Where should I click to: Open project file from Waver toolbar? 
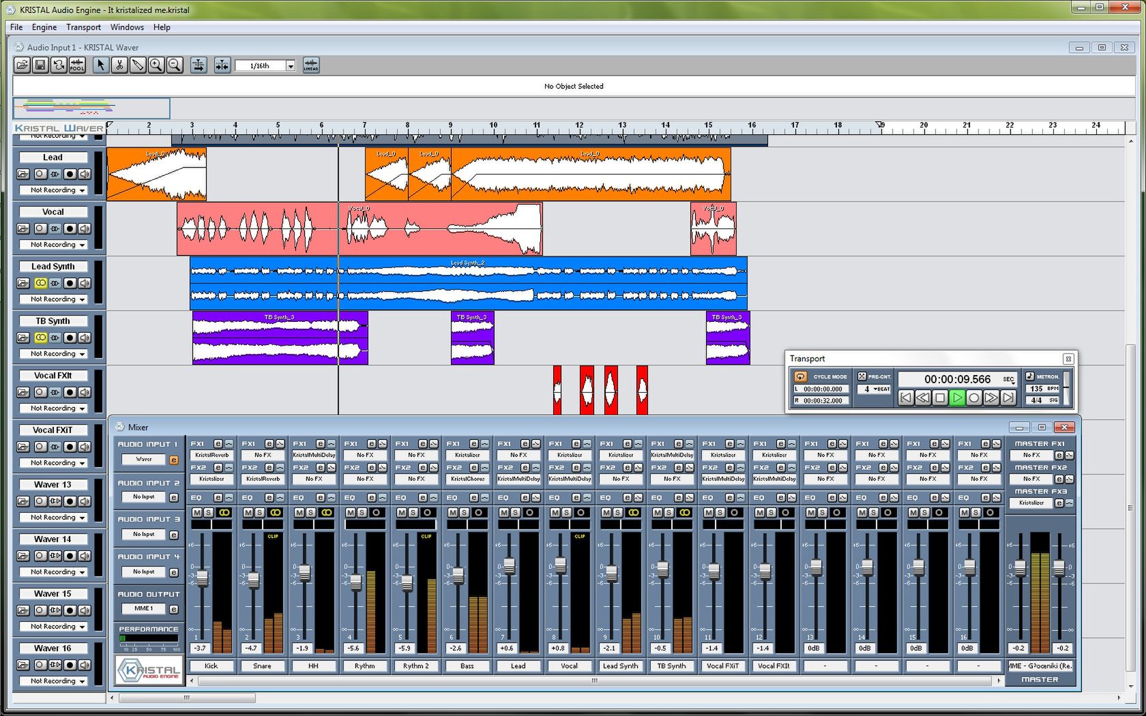pos(22,65)
